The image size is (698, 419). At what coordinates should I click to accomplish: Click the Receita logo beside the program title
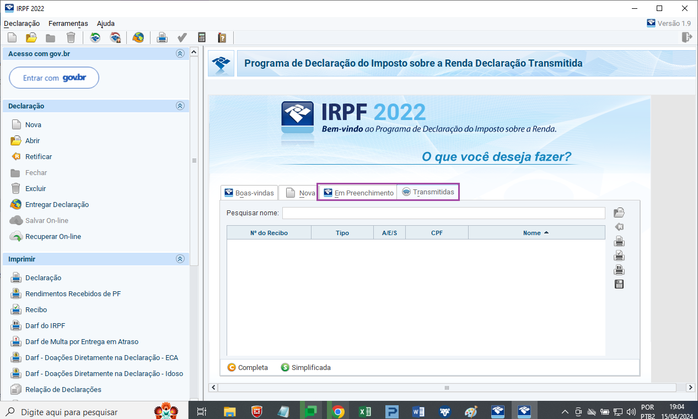coord(221,64)
